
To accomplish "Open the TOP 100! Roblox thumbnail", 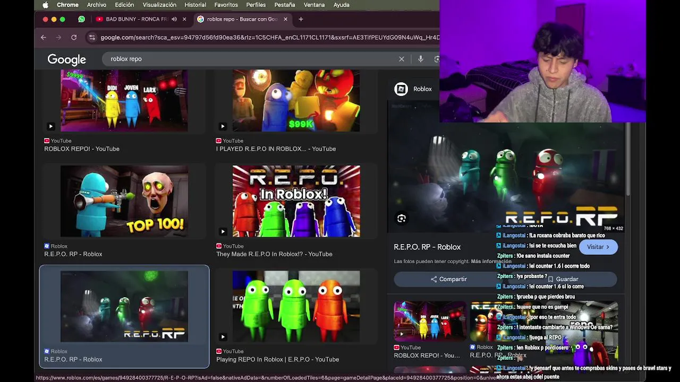I will [124, 201].
